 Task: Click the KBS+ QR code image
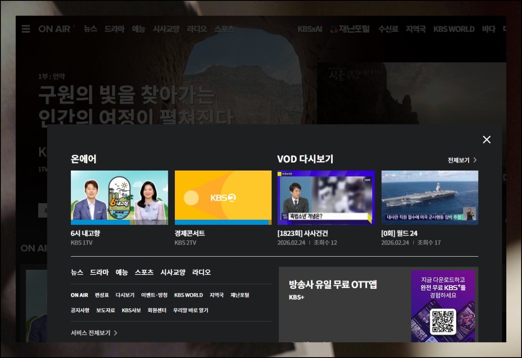[x=443, y=322]
